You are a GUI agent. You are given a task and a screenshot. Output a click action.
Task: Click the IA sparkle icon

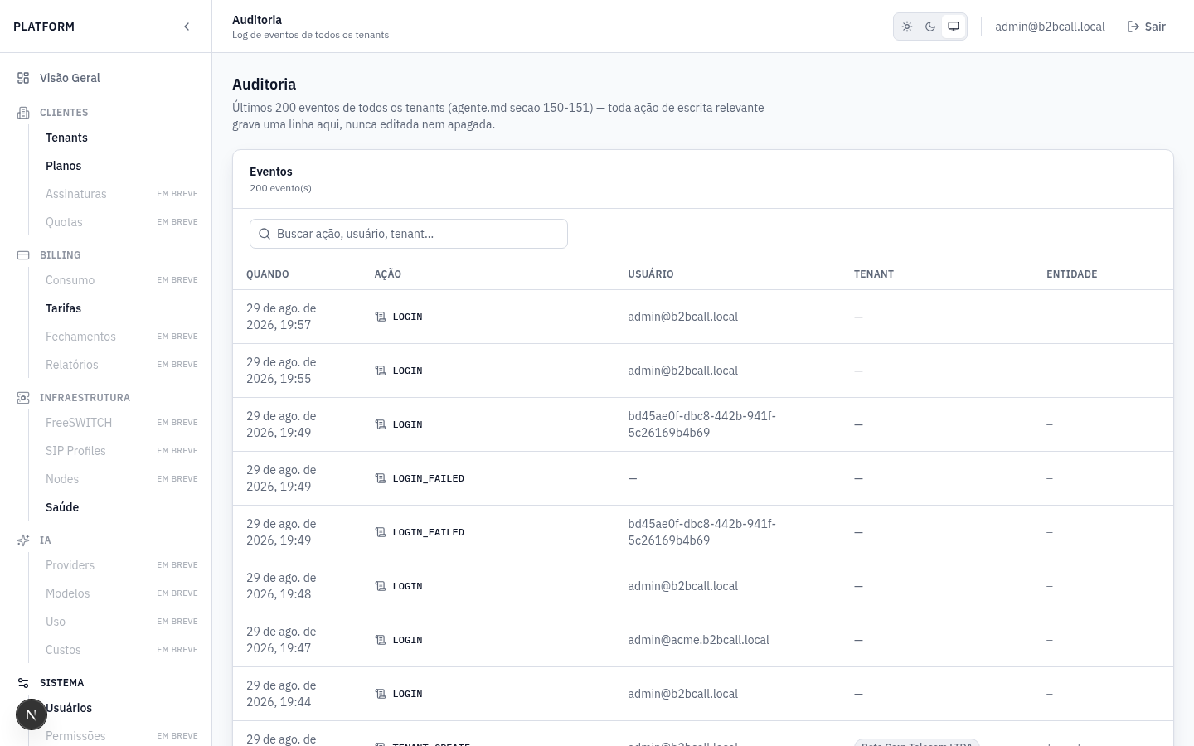(23, 540)
